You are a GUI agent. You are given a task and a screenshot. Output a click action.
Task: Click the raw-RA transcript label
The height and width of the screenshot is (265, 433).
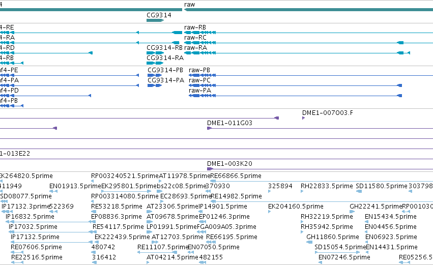coord(195,48)
